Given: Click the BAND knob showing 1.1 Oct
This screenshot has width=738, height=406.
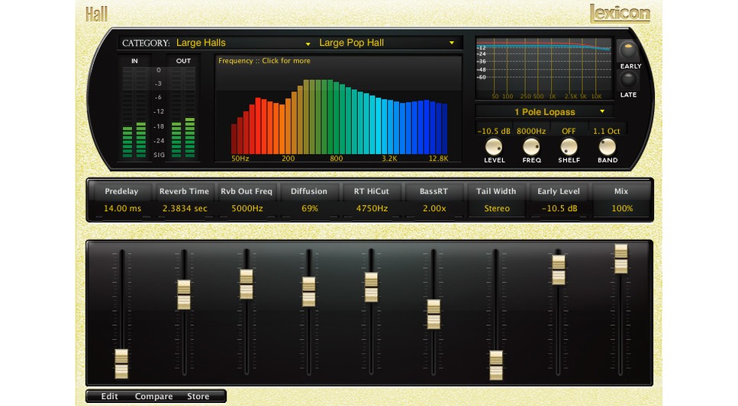Looking at the screenshot, I should coord(607,148).
